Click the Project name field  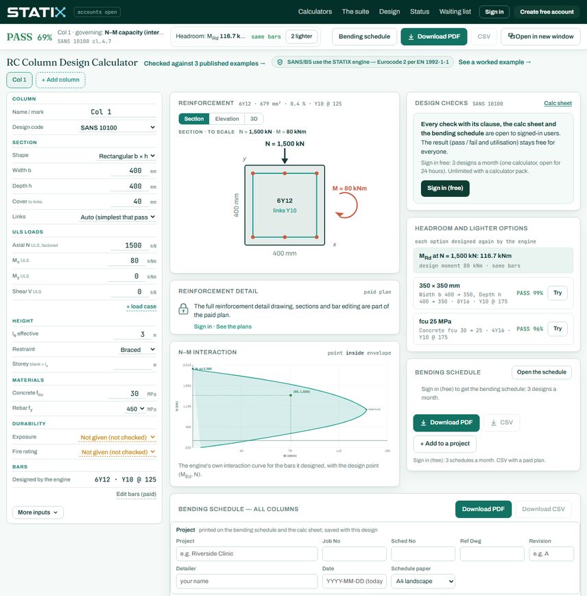pos(247,553)
